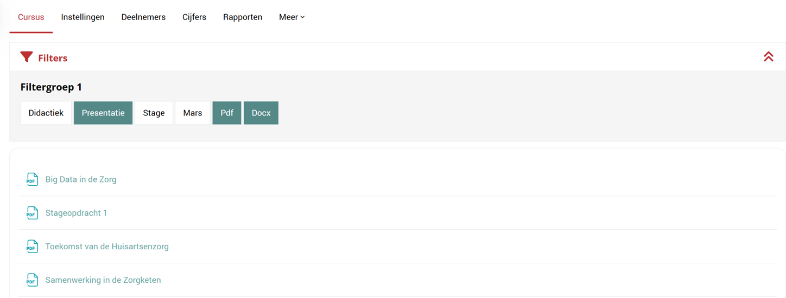This screenshot has width=786, height=298.
Task: Switch to the Instellingen tab
Action: pyautogui.click(x=83, y=17)
